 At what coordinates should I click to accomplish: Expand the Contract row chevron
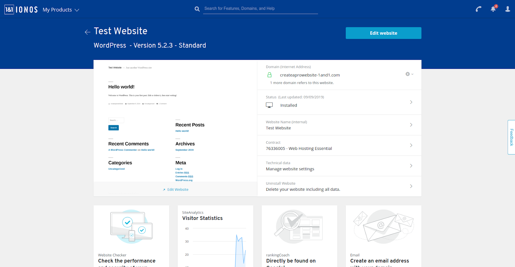(x=411, y=145)
